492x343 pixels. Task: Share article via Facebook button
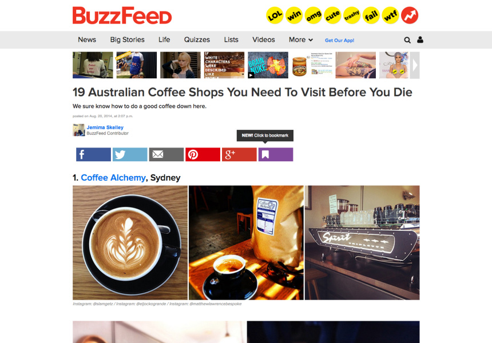pyautogui.click(x=93, y=154)
